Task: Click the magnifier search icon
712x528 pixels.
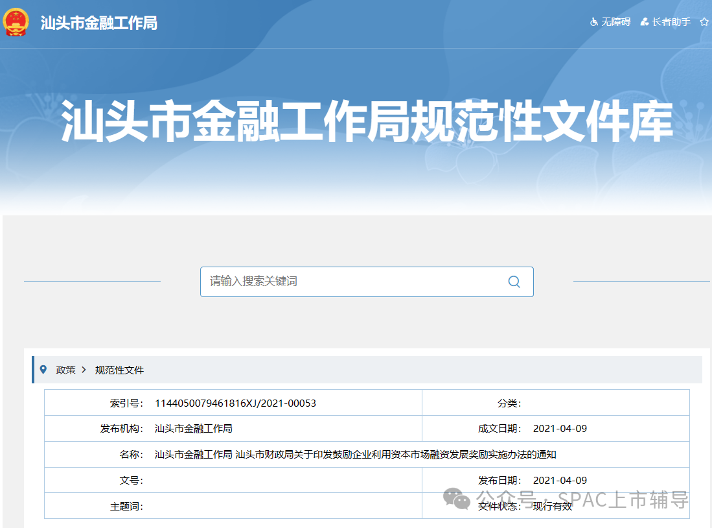Action: [514, 282]
